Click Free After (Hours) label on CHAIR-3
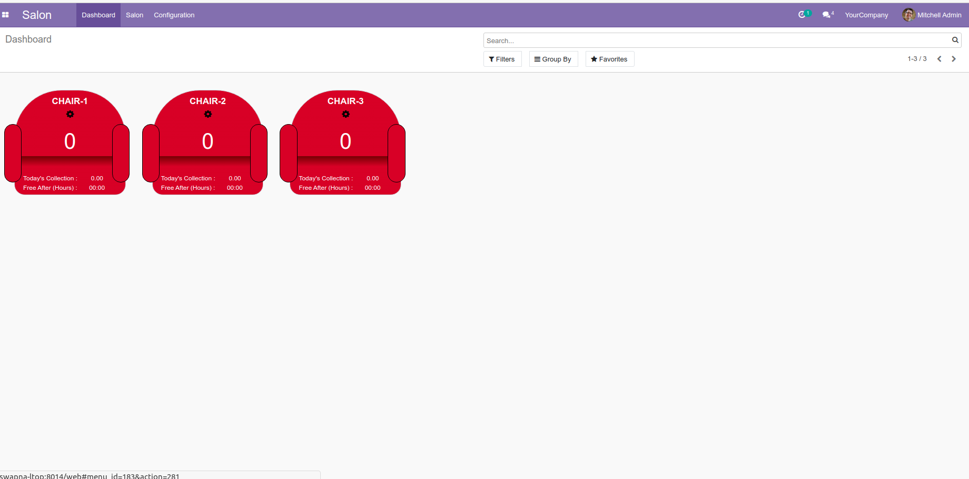The height and width of the screenshot is (479, 969). [326, 188]
